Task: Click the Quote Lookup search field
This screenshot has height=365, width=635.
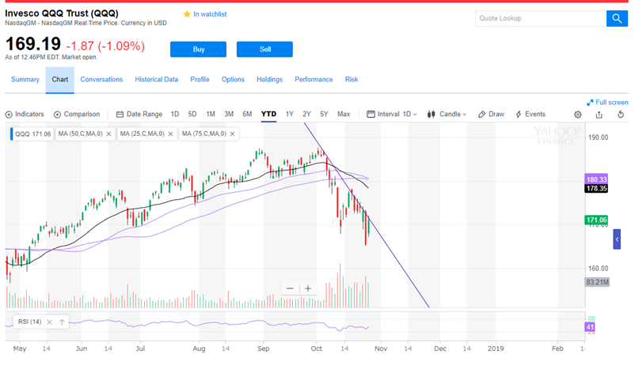Action: tap(541, 19)
